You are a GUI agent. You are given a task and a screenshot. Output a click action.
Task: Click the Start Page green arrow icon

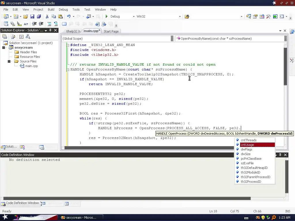click(275, 16)
